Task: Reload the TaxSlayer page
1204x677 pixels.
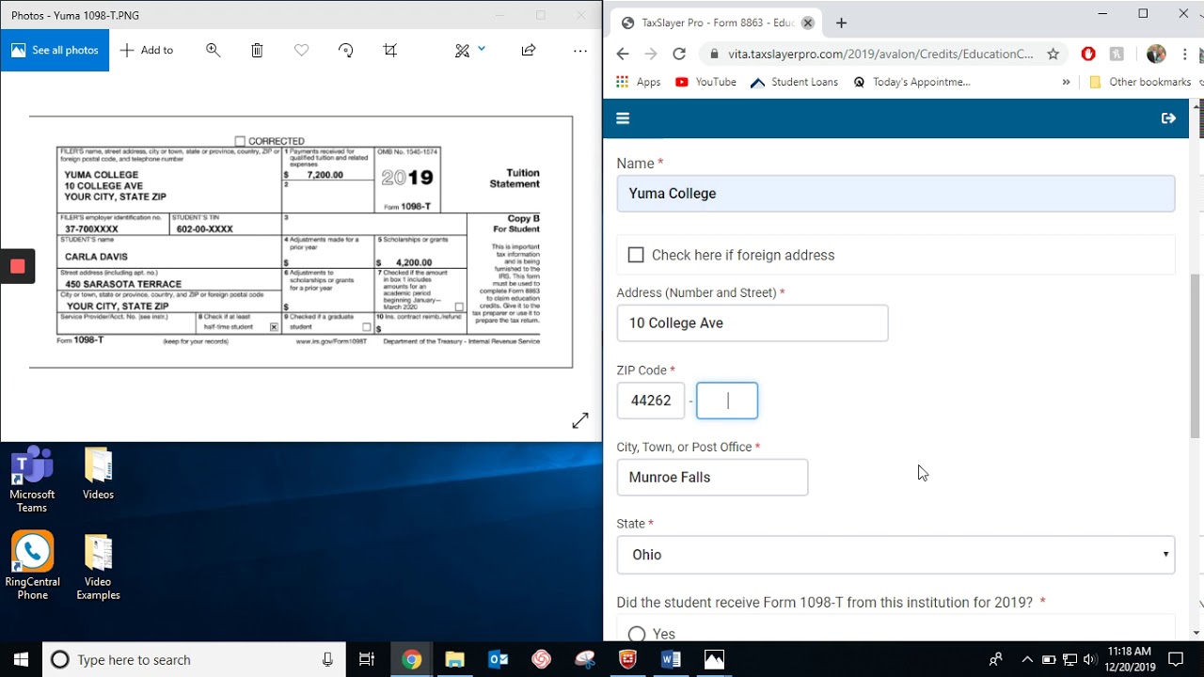Action: [679, 54]
